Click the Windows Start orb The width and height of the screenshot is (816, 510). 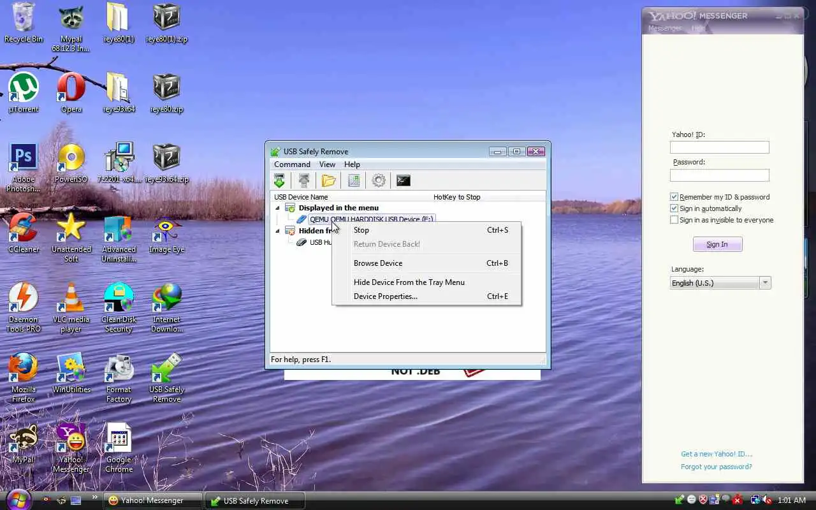click(17, 499)
